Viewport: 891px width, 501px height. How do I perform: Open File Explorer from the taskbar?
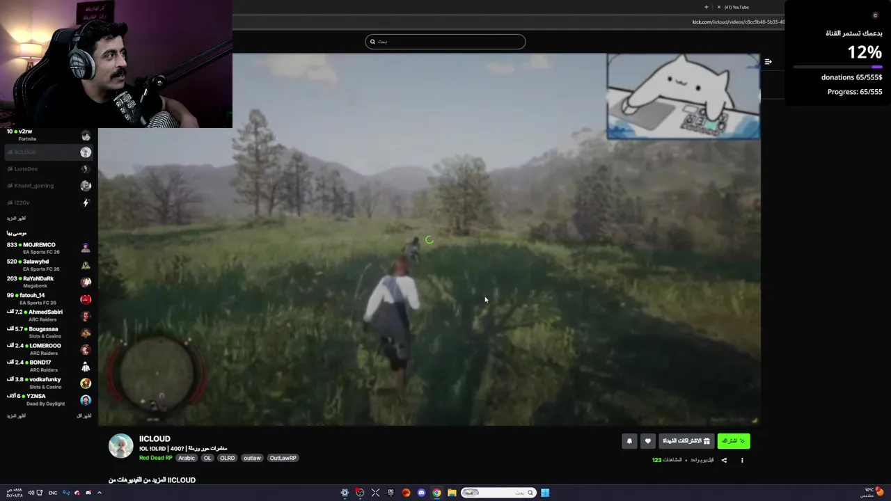coord(452,493)
